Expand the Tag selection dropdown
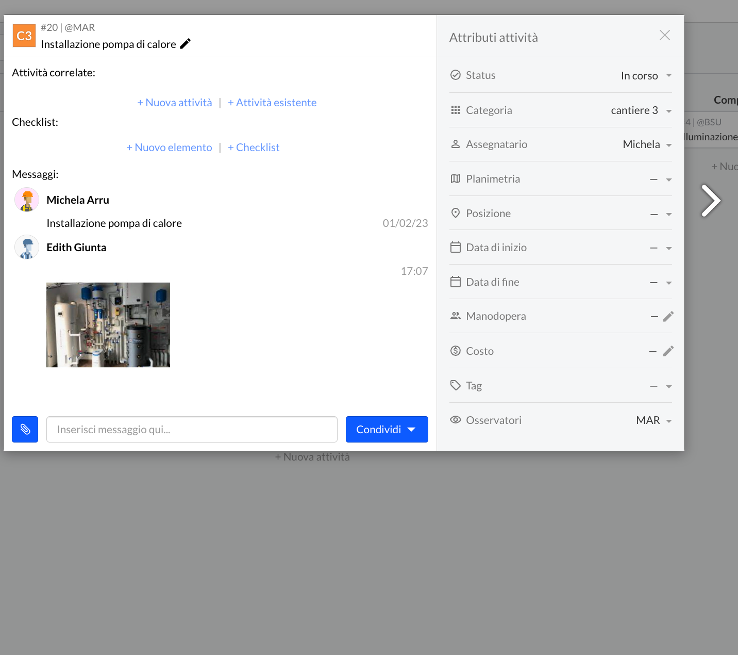This screenshot has height=655, width=738. pyautogui.click(x=661, y=386)
